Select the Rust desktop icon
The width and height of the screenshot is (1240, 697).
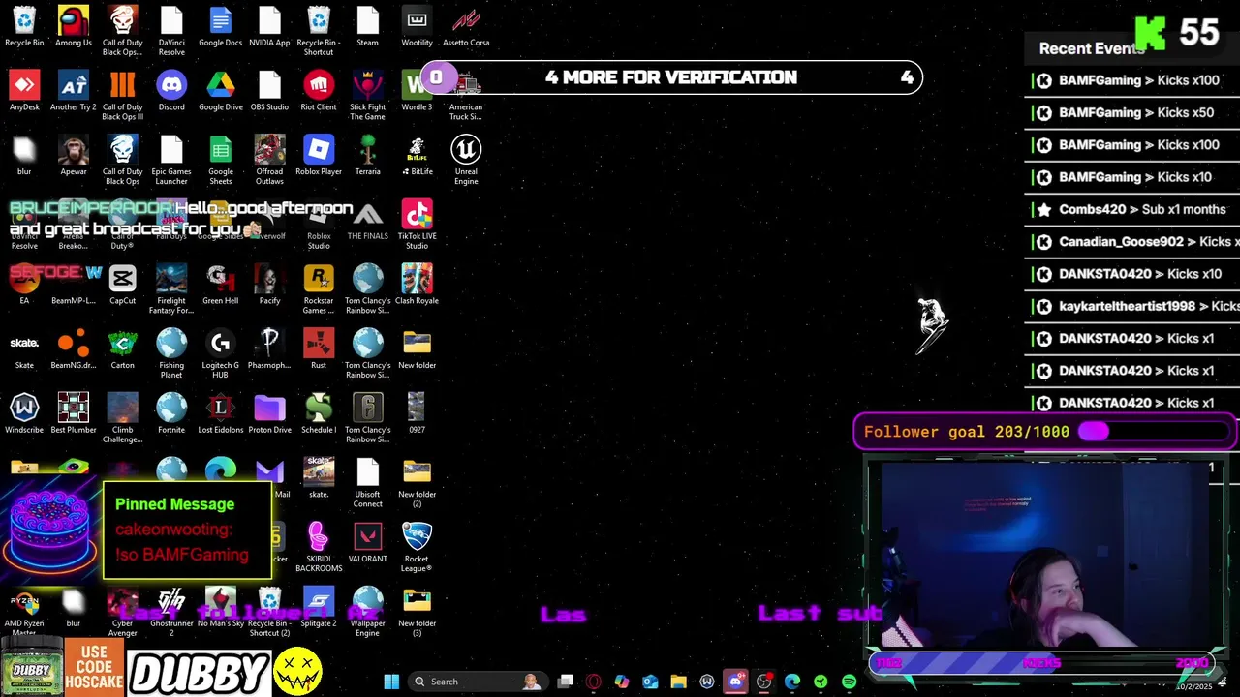(319, 350)
